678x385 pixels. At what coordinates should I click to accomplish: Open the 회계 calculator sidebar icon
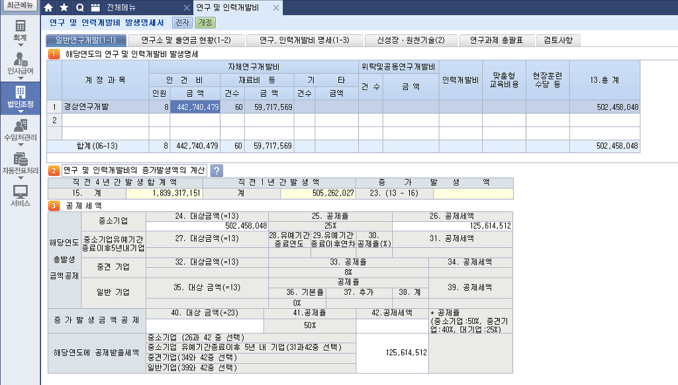(x=20, y=27)
